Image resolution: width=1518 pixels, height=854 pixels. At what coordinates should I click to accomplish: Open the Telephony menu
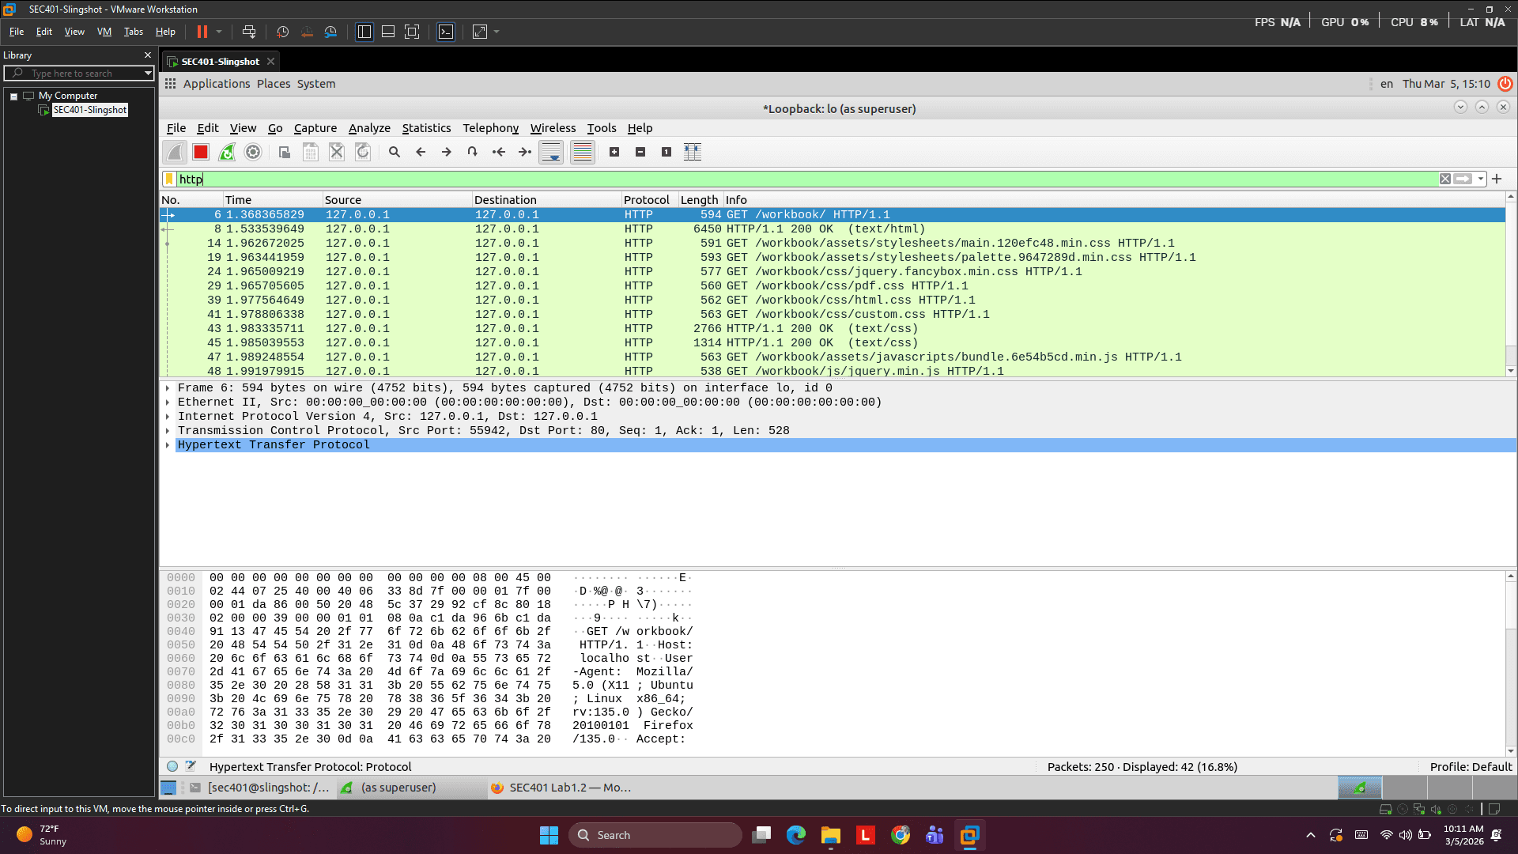point(490,128)
